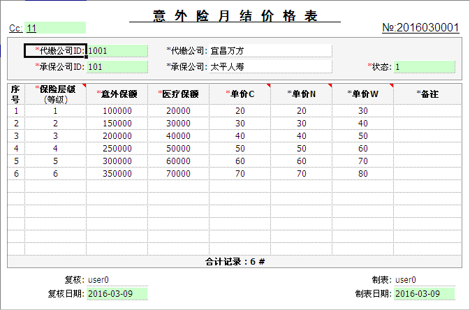Select the 意外保额 cell with 100000
470x310 pixels.
point(117,110)
